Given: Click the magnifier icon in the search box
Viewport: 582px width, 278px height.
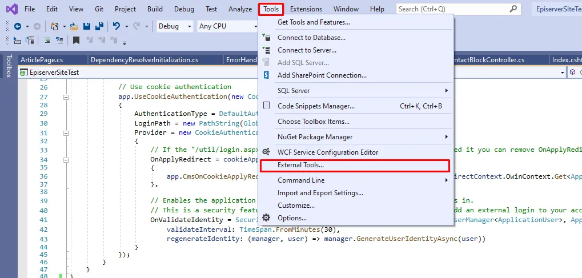Looking at the screenshot, I should pos(513,9).
